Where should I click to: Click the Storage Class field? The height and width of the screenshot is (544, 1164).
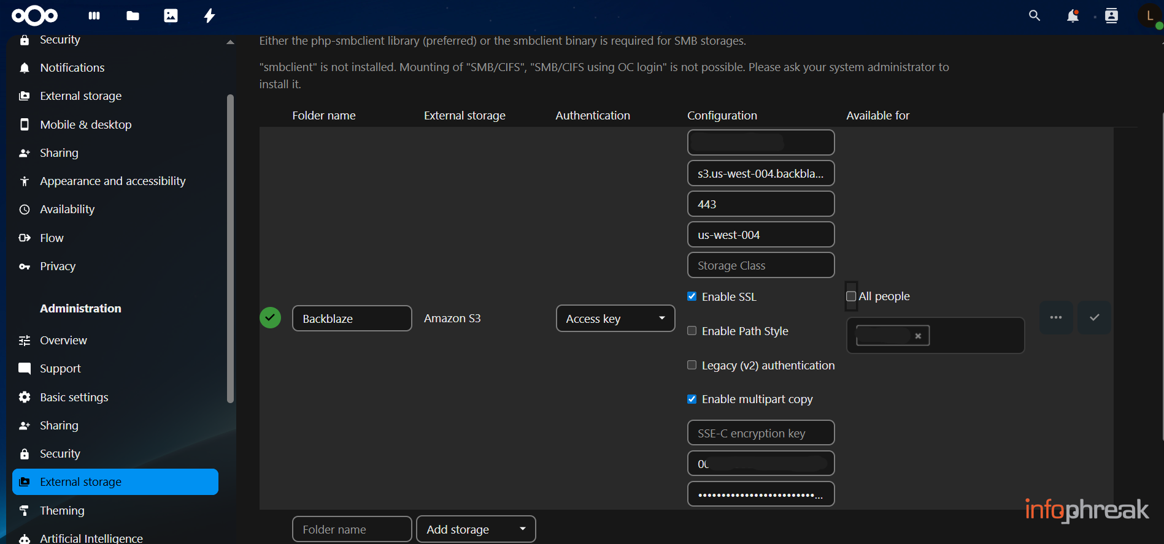(761, 265)
